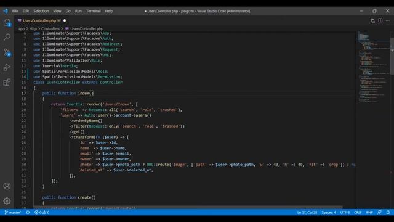Click 'Permission' import on line 14
Screen dimensions: 394x222
[109, 76]
